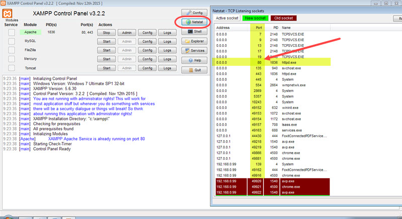Image resolution: width=402 pixels, height=219 pixels.
Task: Click the Apache module label
Action: [30, 32]
